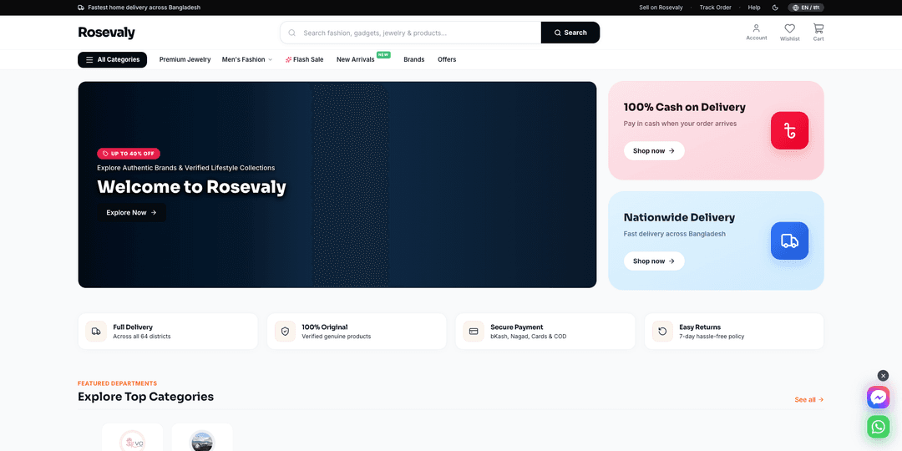Open the Messenger chat bubble
The width and height of the screenshot is (902, 451).
point(878,398)
